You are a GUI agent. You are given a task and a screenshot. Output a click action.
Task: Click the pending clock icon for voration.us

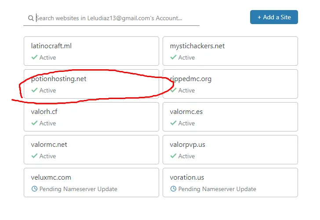173,189
